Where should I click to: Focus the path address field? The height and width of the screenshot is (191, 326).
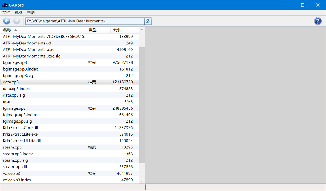pos(85,21)
